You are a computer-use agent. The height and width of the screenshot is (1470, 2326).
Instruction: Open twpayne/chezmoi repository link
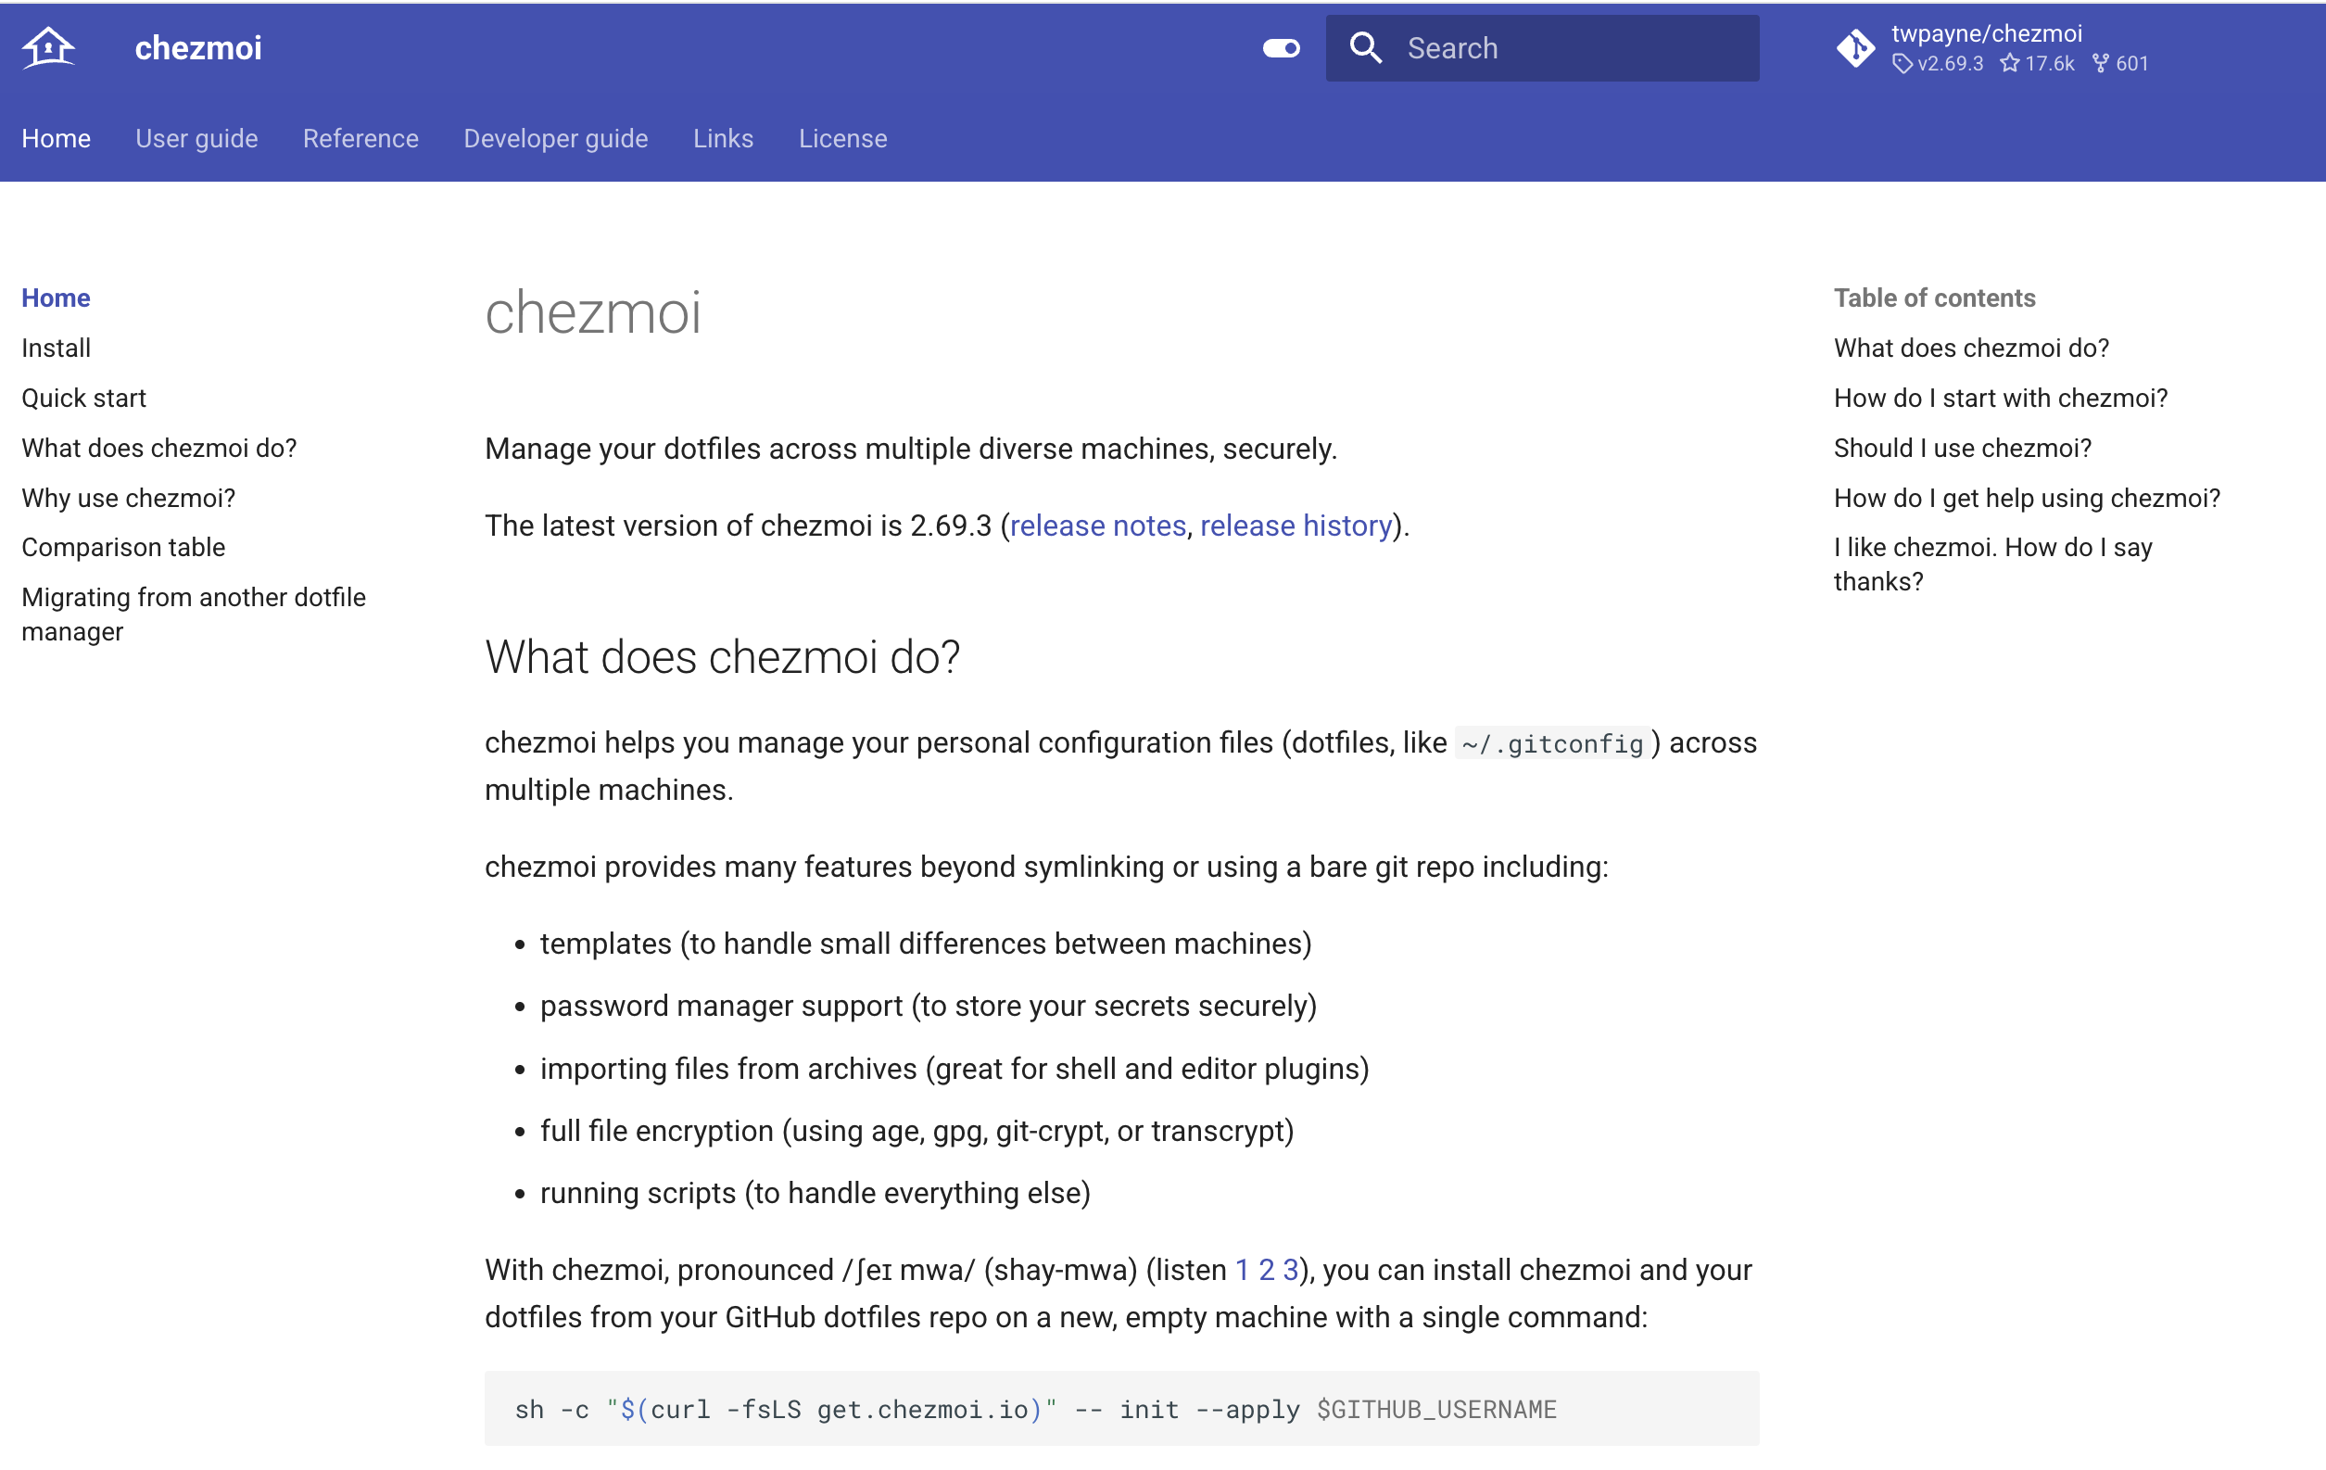pyautogui.click(x=1986, y=33)
